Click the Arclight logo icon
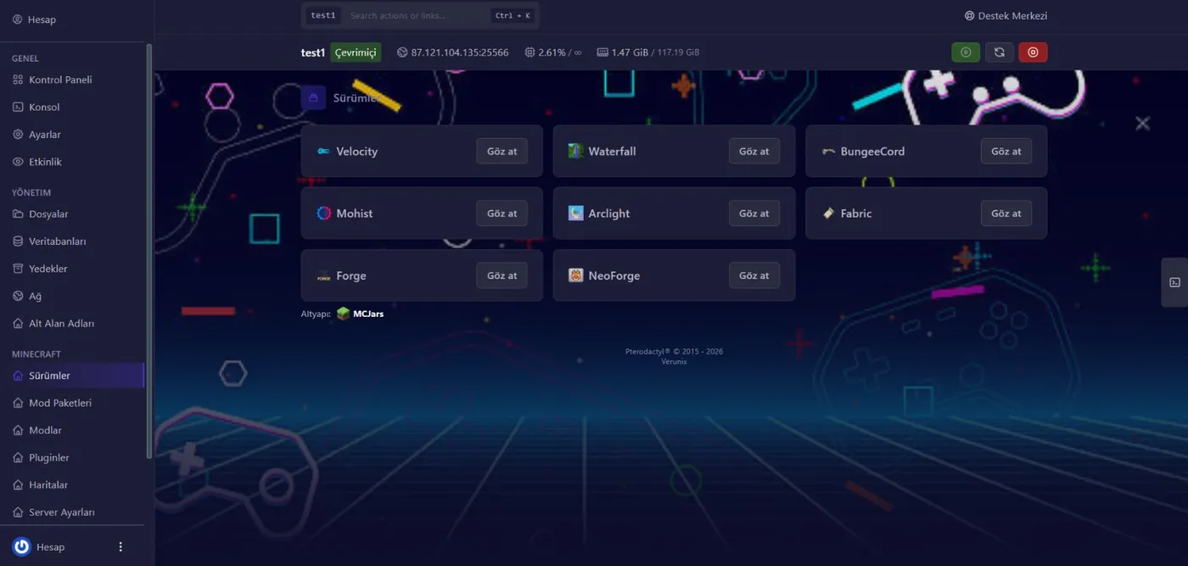 575,214
